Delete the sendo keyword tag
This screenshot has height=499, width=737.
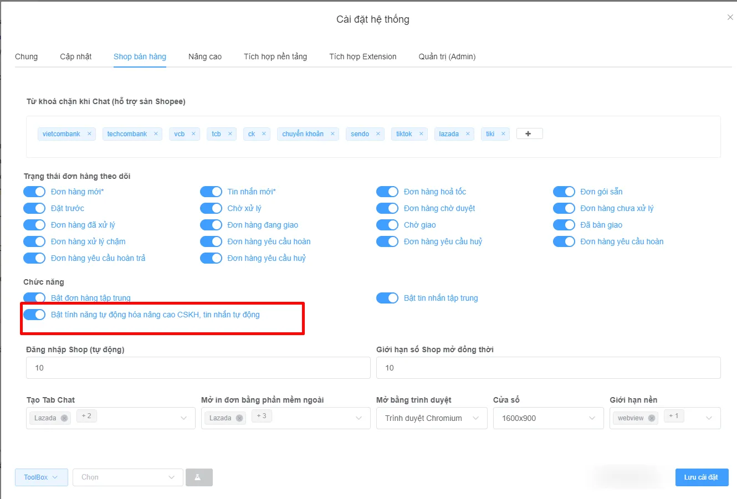[378, 134]
